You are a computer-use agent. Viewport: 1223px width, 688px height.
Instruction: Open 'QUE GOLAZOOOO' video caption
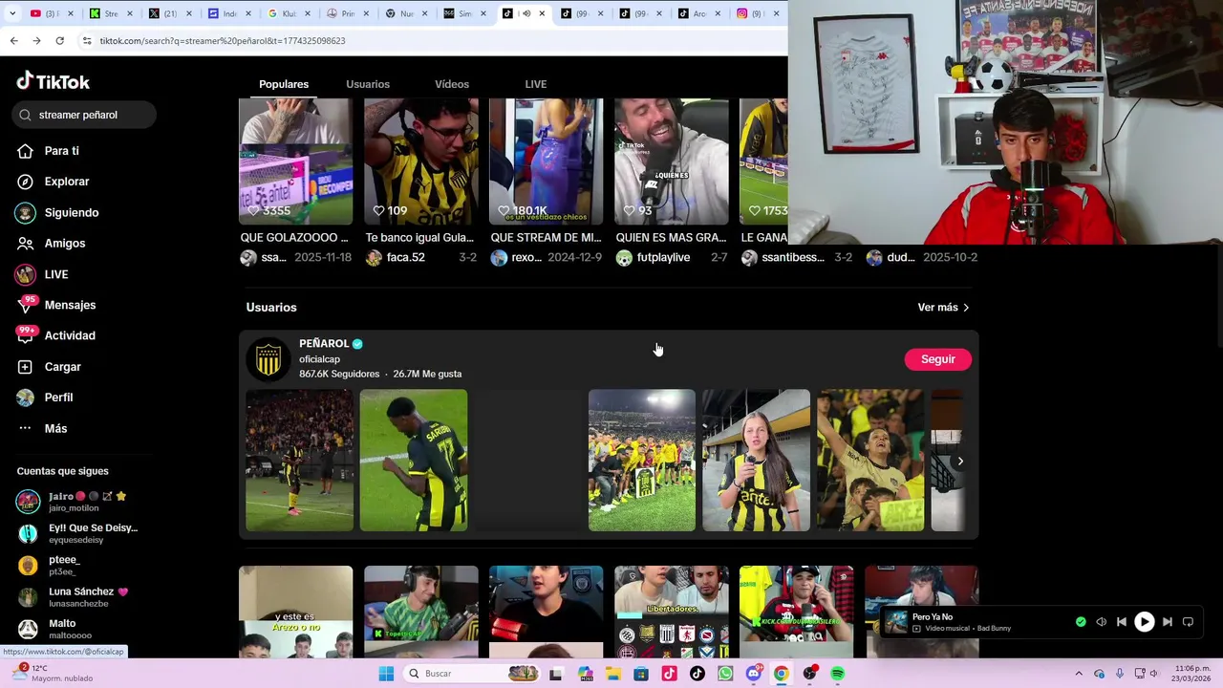pyautogui.click(x=294, y=238)
